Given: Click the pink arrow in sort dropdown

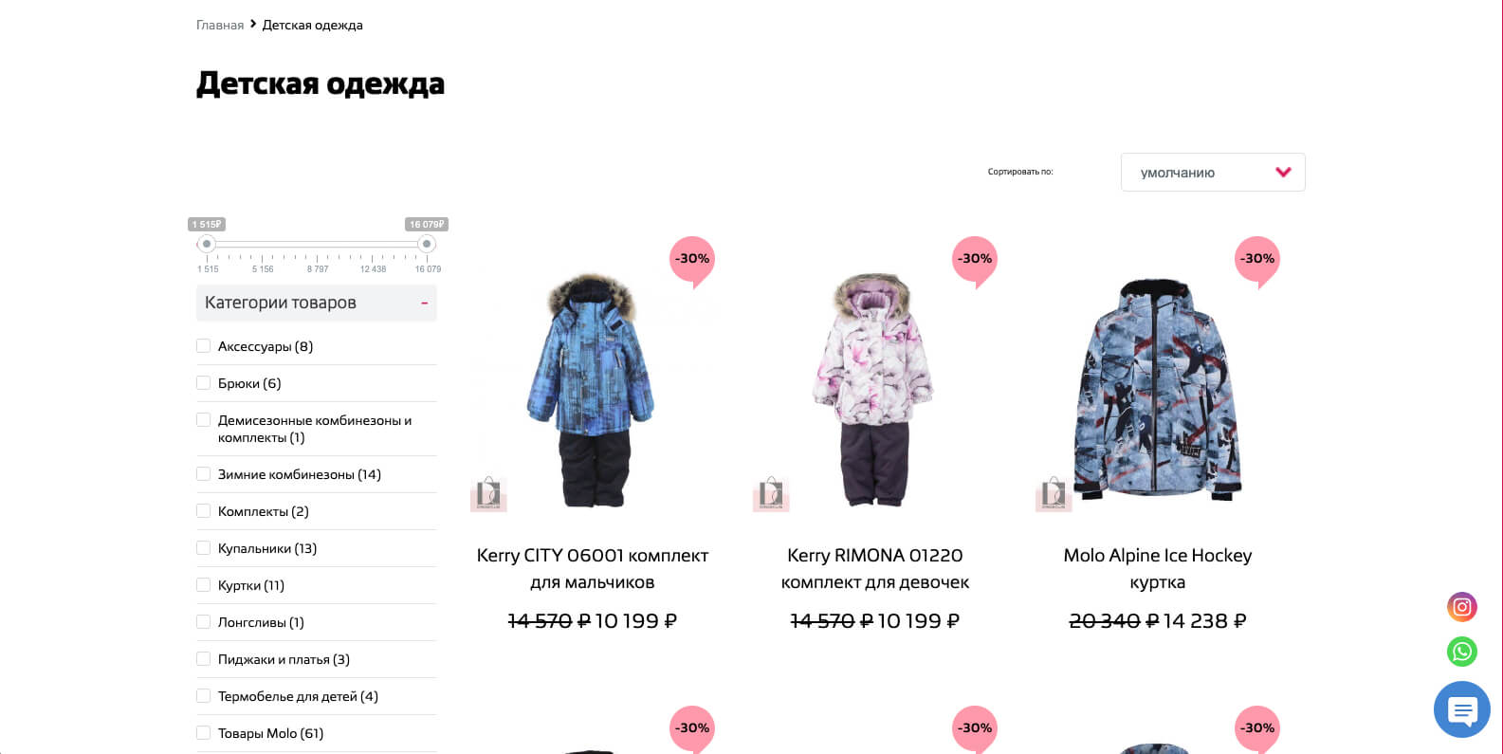Looking at the screenshot, I should tap(1283, 173).
